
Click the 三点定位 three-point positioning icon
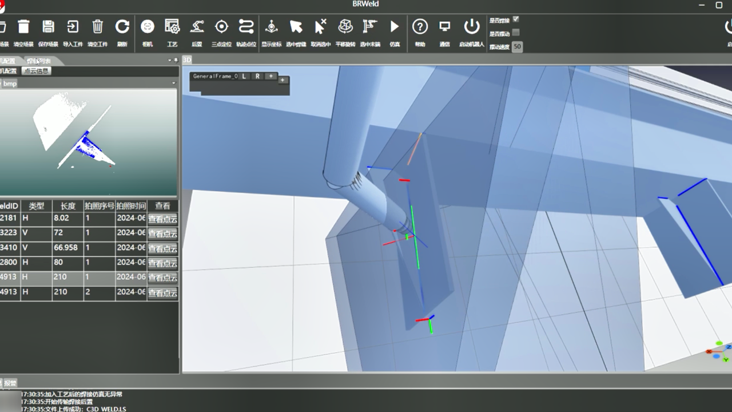[221, 27]
